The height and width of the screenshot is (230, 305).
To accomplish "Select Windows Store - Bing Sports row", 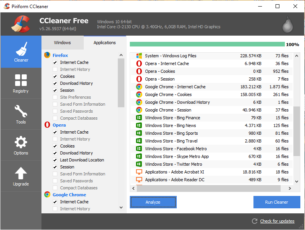I will pyautogui.click(x=212, y=133).
